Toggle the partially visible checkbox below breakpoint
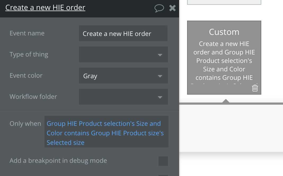The height and width of the screenshot is (176, 283). pyautogui.click(x=163, y=175)
